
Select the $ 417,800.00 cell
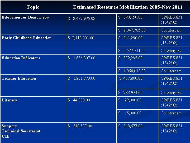click(137, 82)
